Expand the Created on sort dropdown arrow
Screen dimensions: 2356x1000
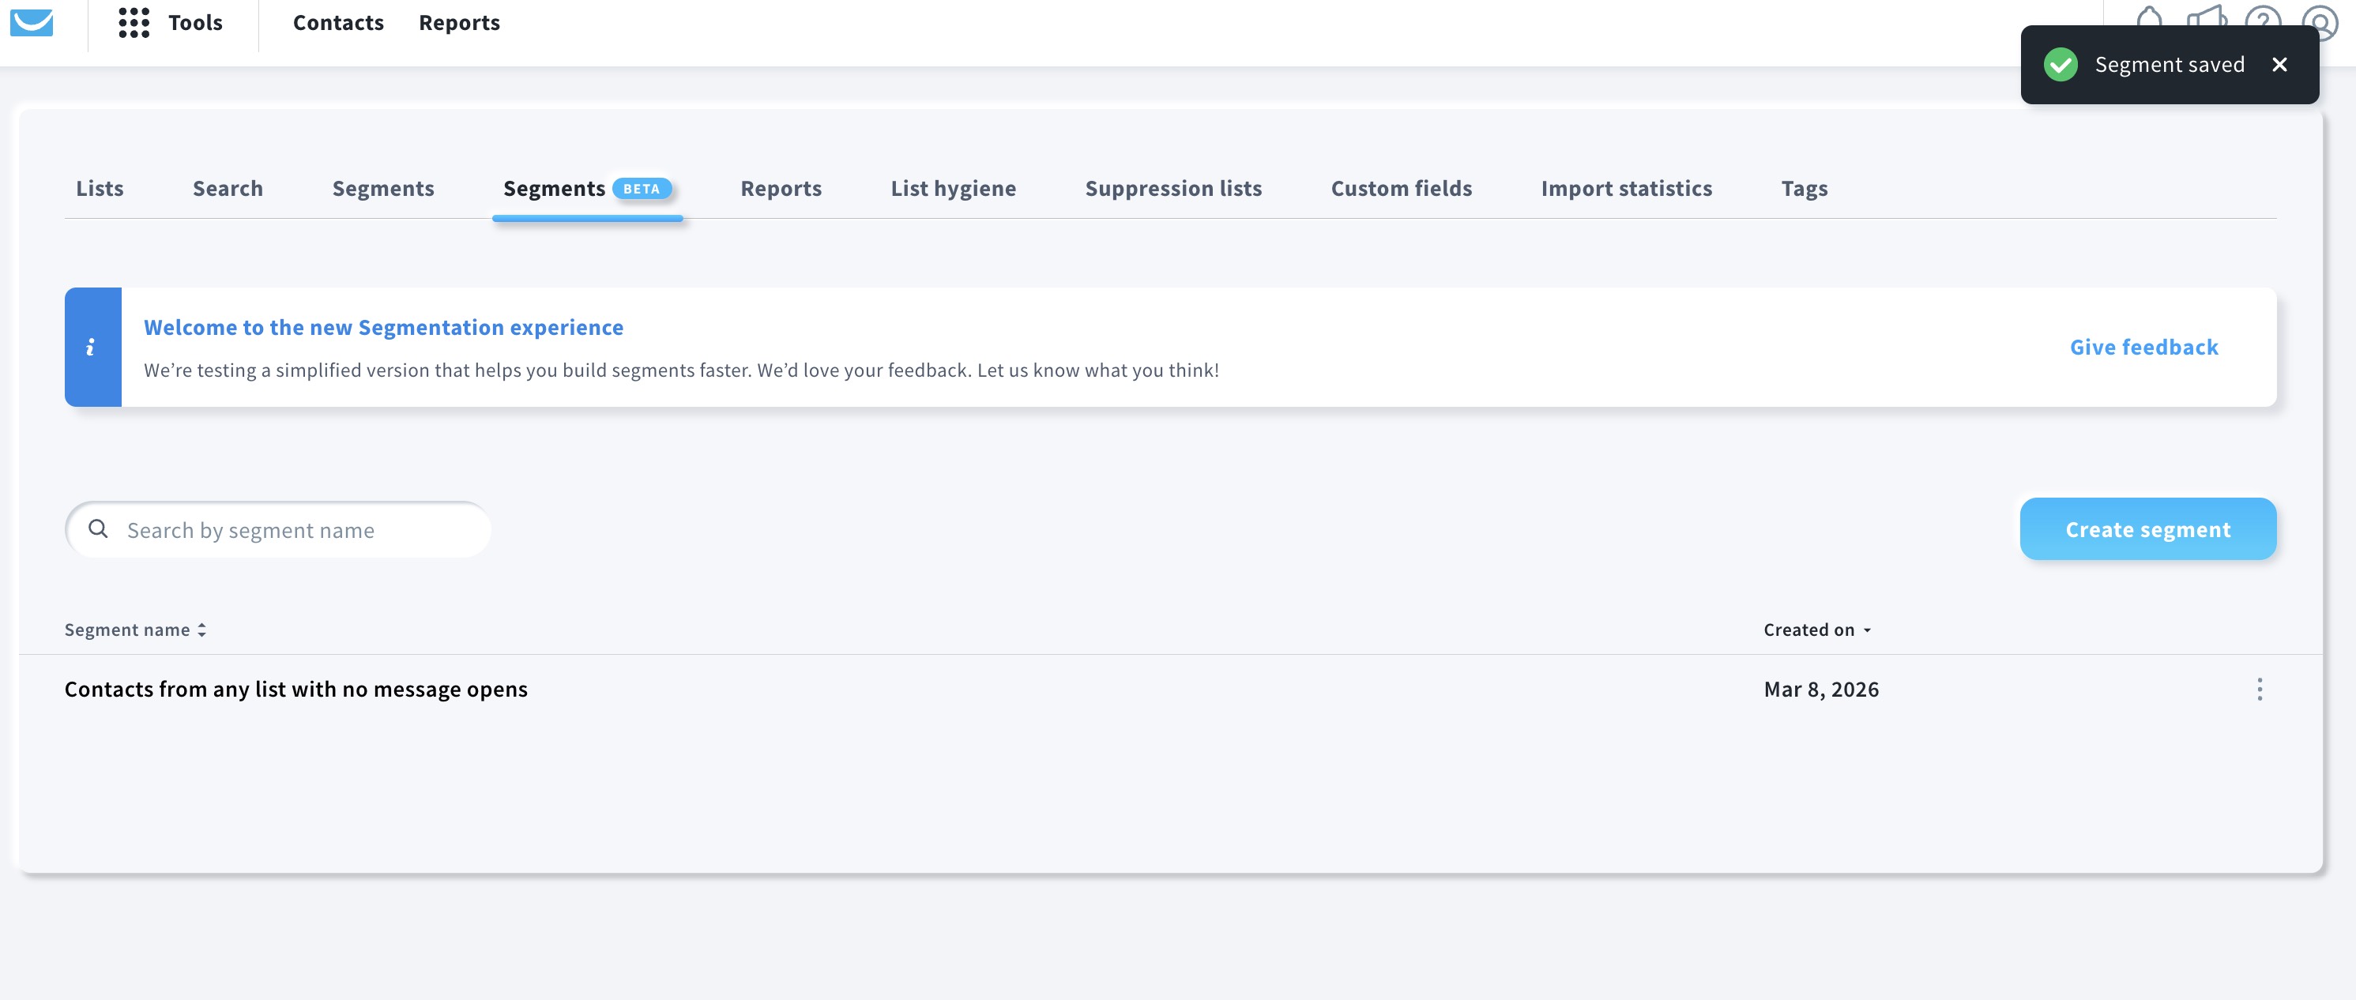(x=1869, y=630)
